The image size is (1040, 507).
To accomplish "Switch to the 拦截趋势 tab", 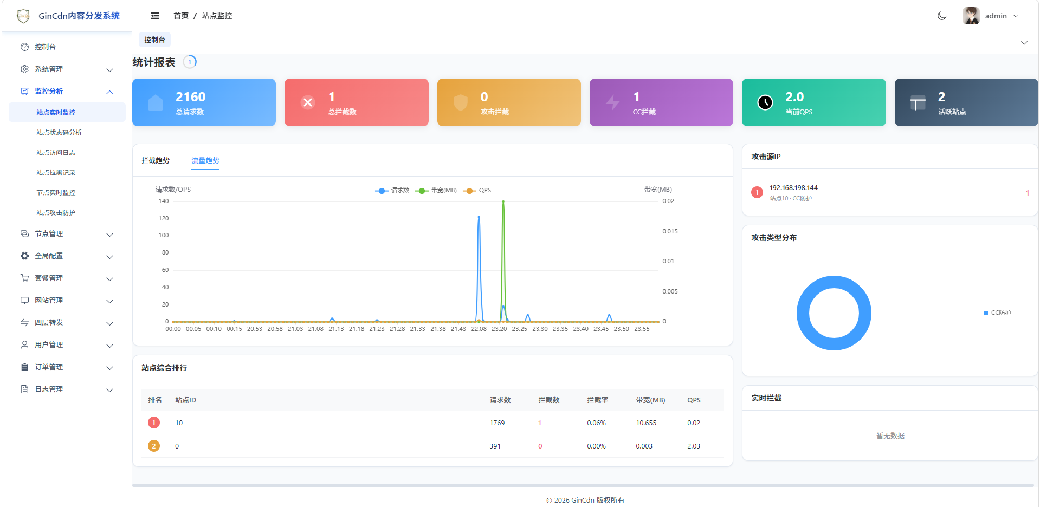I will 156,160.
